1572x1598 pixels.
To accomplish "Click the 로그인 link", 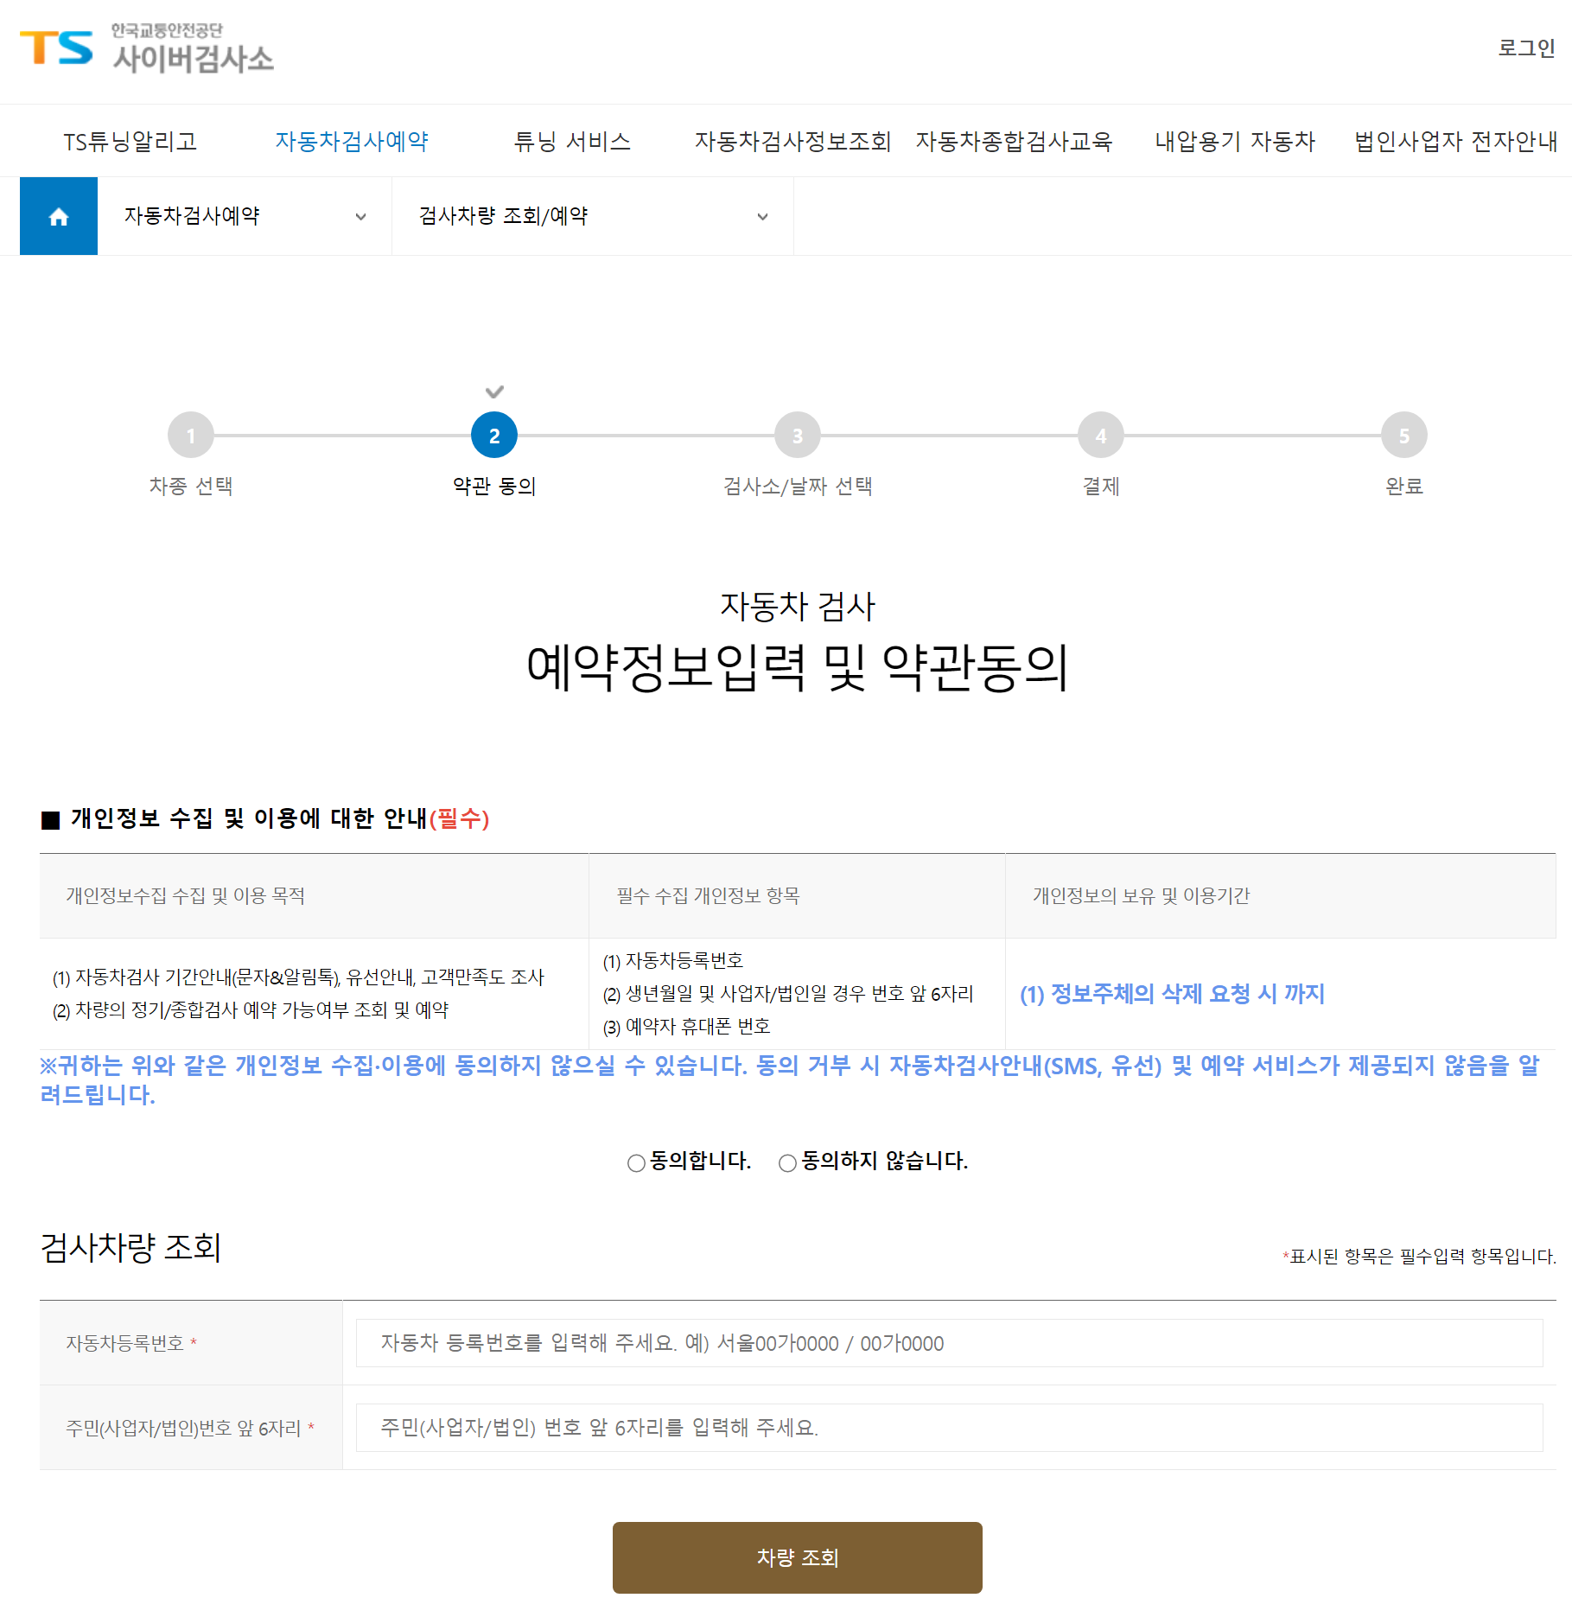I will (1526, 48).
